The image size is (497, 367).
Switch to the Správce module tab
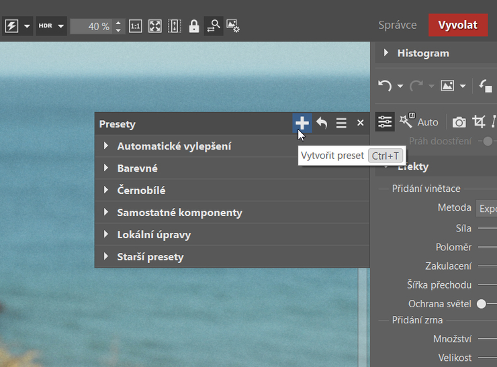[398, 25]
